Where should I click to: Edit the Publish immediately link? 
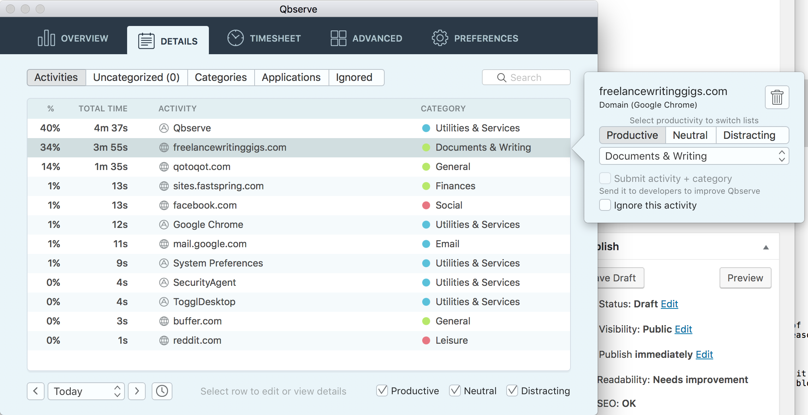tap(704, 354)
